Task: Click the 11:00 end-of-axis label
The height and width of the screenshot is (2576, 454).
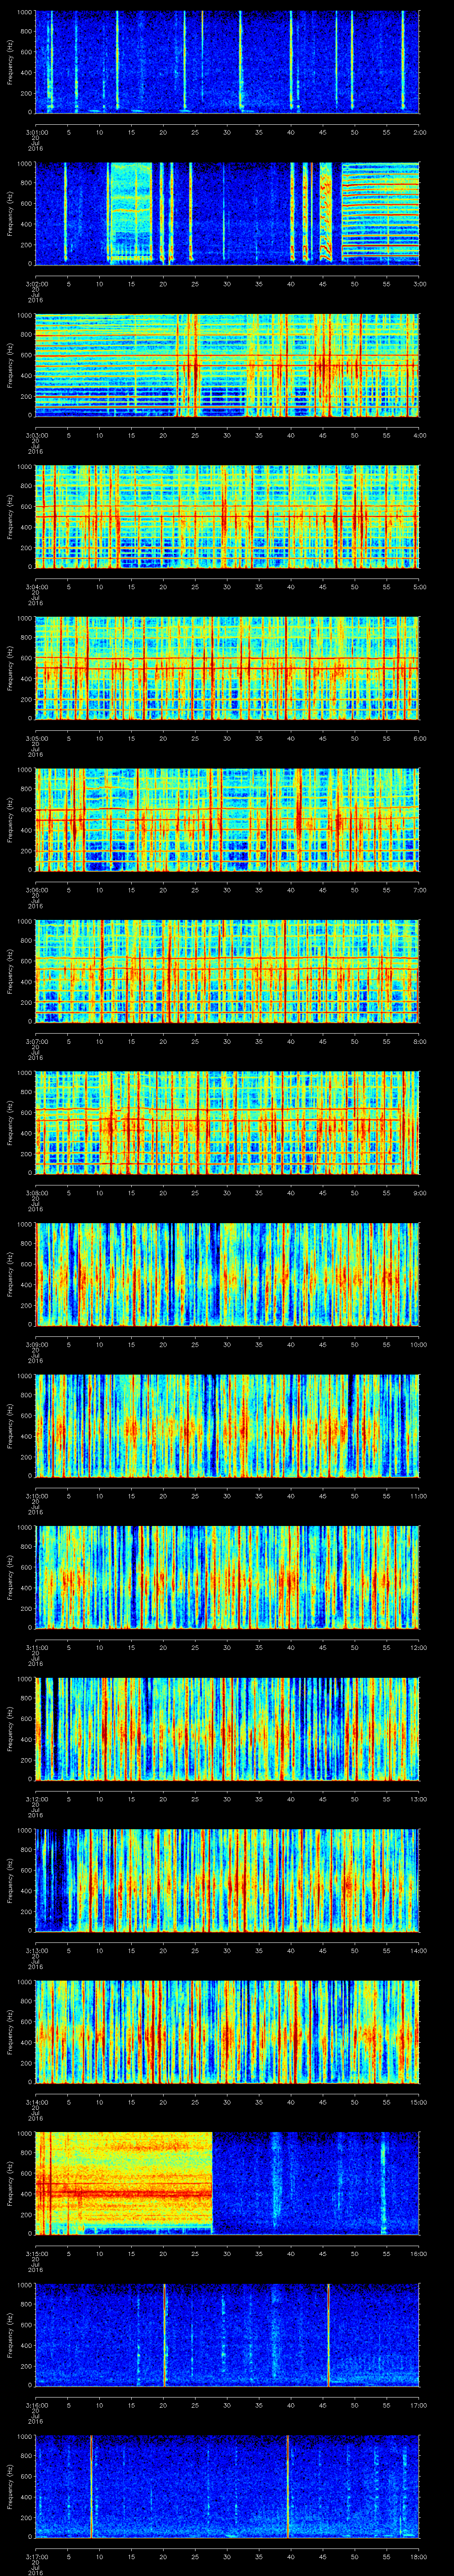Action: pyautogui.click(x=418, y=1495)
